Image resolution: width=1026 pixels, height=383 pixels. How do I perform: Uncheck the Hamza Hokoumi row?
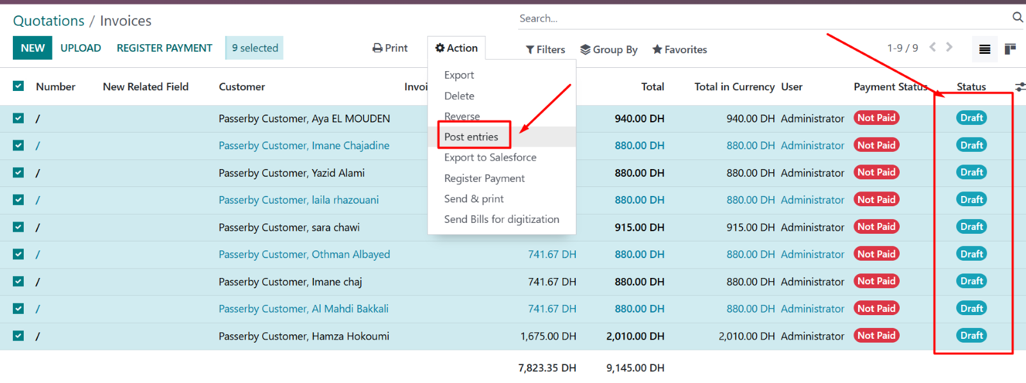[x=19, y=336]
